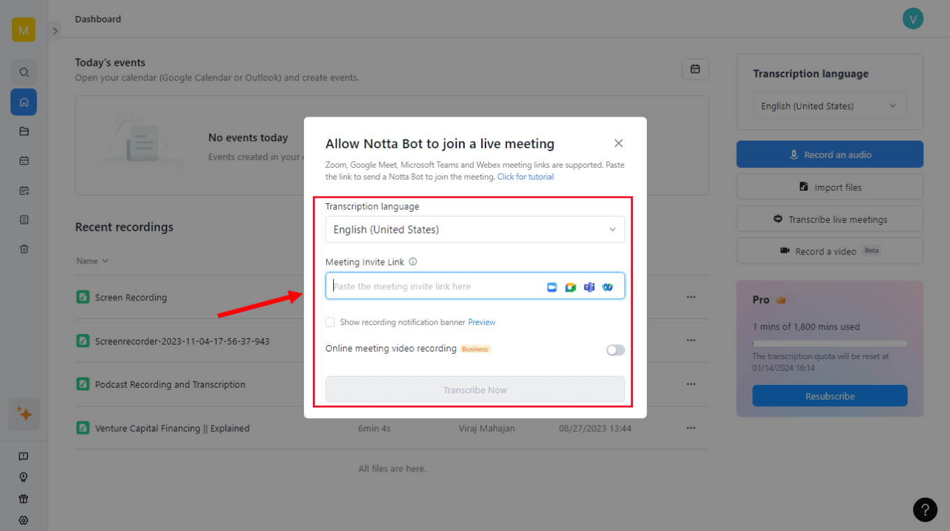
Task: Open the lightbulb tips icon in sidebar
Action: pos(24,477)
